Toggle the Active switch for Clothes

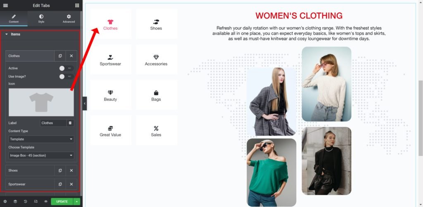point(67,68)
